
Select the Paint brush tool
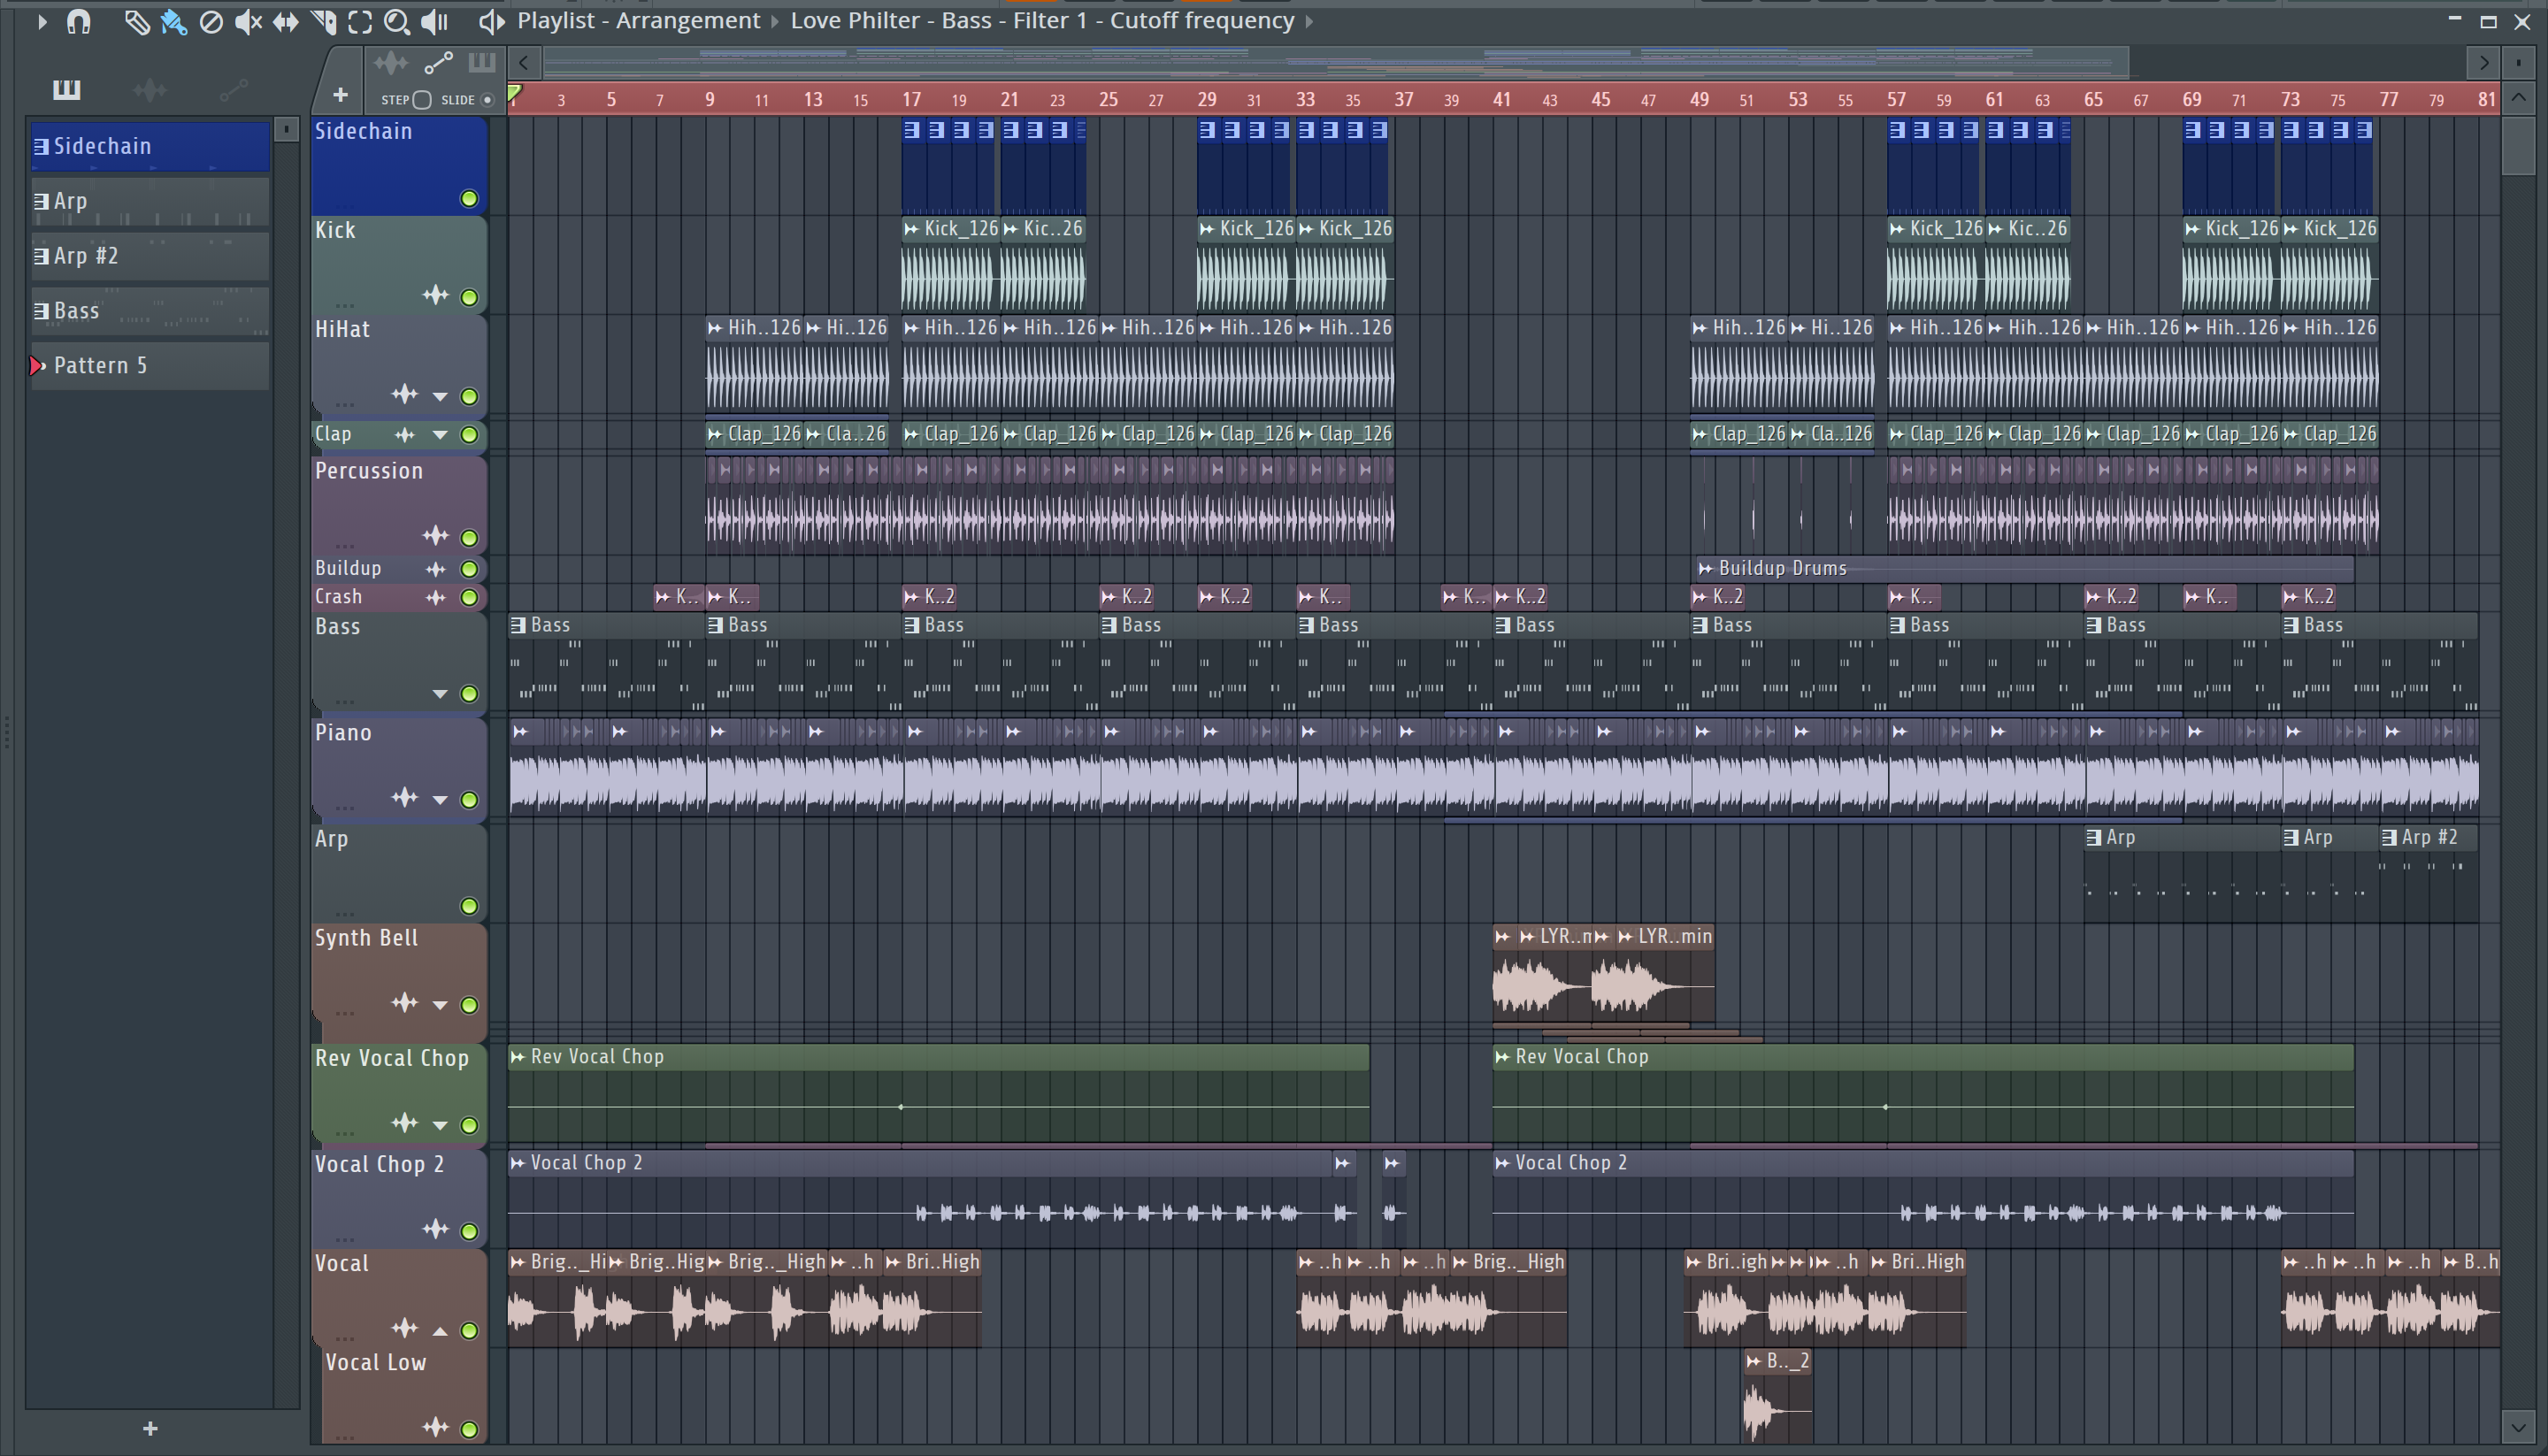pos(173,21)
